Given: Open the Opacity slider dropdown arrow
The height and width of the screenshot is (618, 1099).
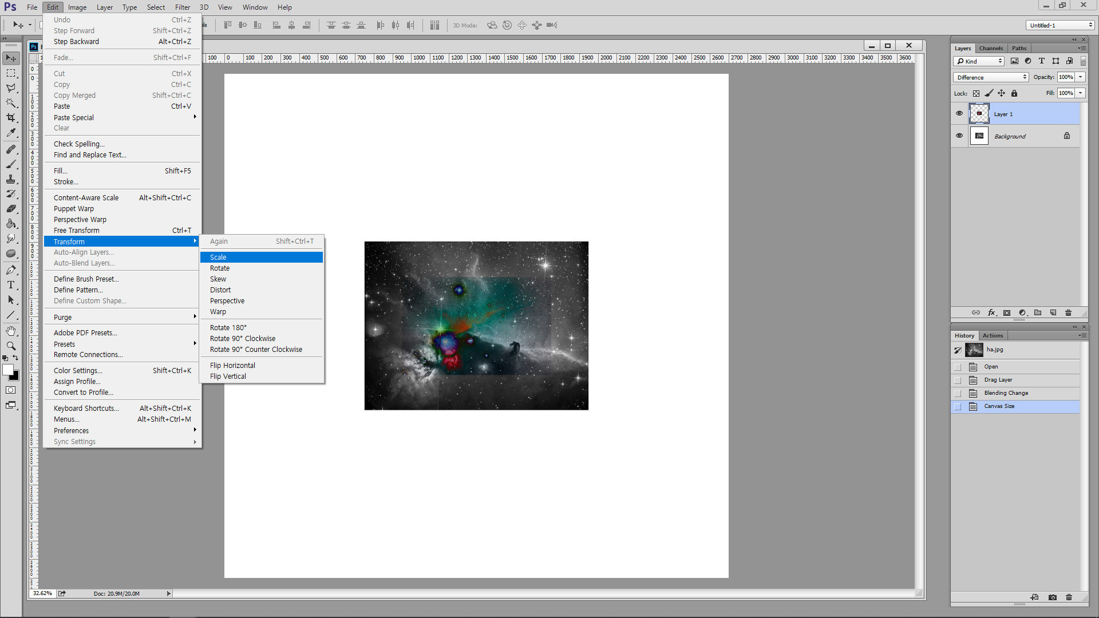Looking at the screenshot, I should (x=1081, y=77).
